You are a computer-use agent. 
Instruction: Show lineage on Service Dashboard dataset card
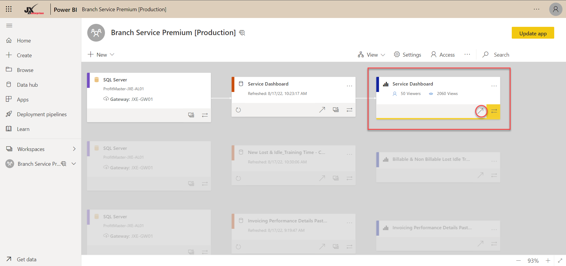(349, 110)
